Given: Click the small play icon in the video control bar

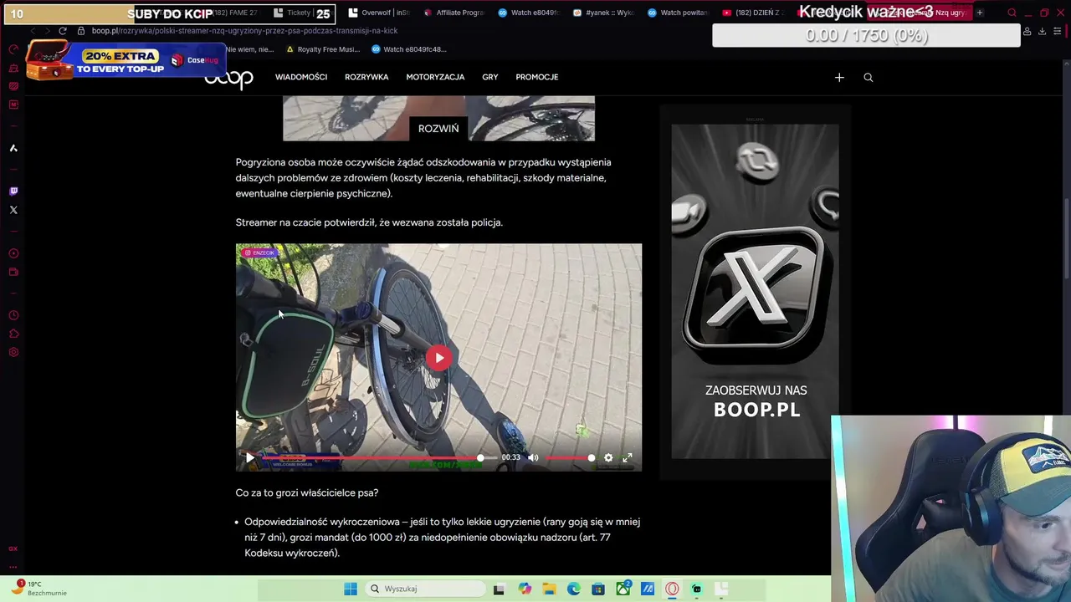Looking at the screenshot, I should 249,457.
